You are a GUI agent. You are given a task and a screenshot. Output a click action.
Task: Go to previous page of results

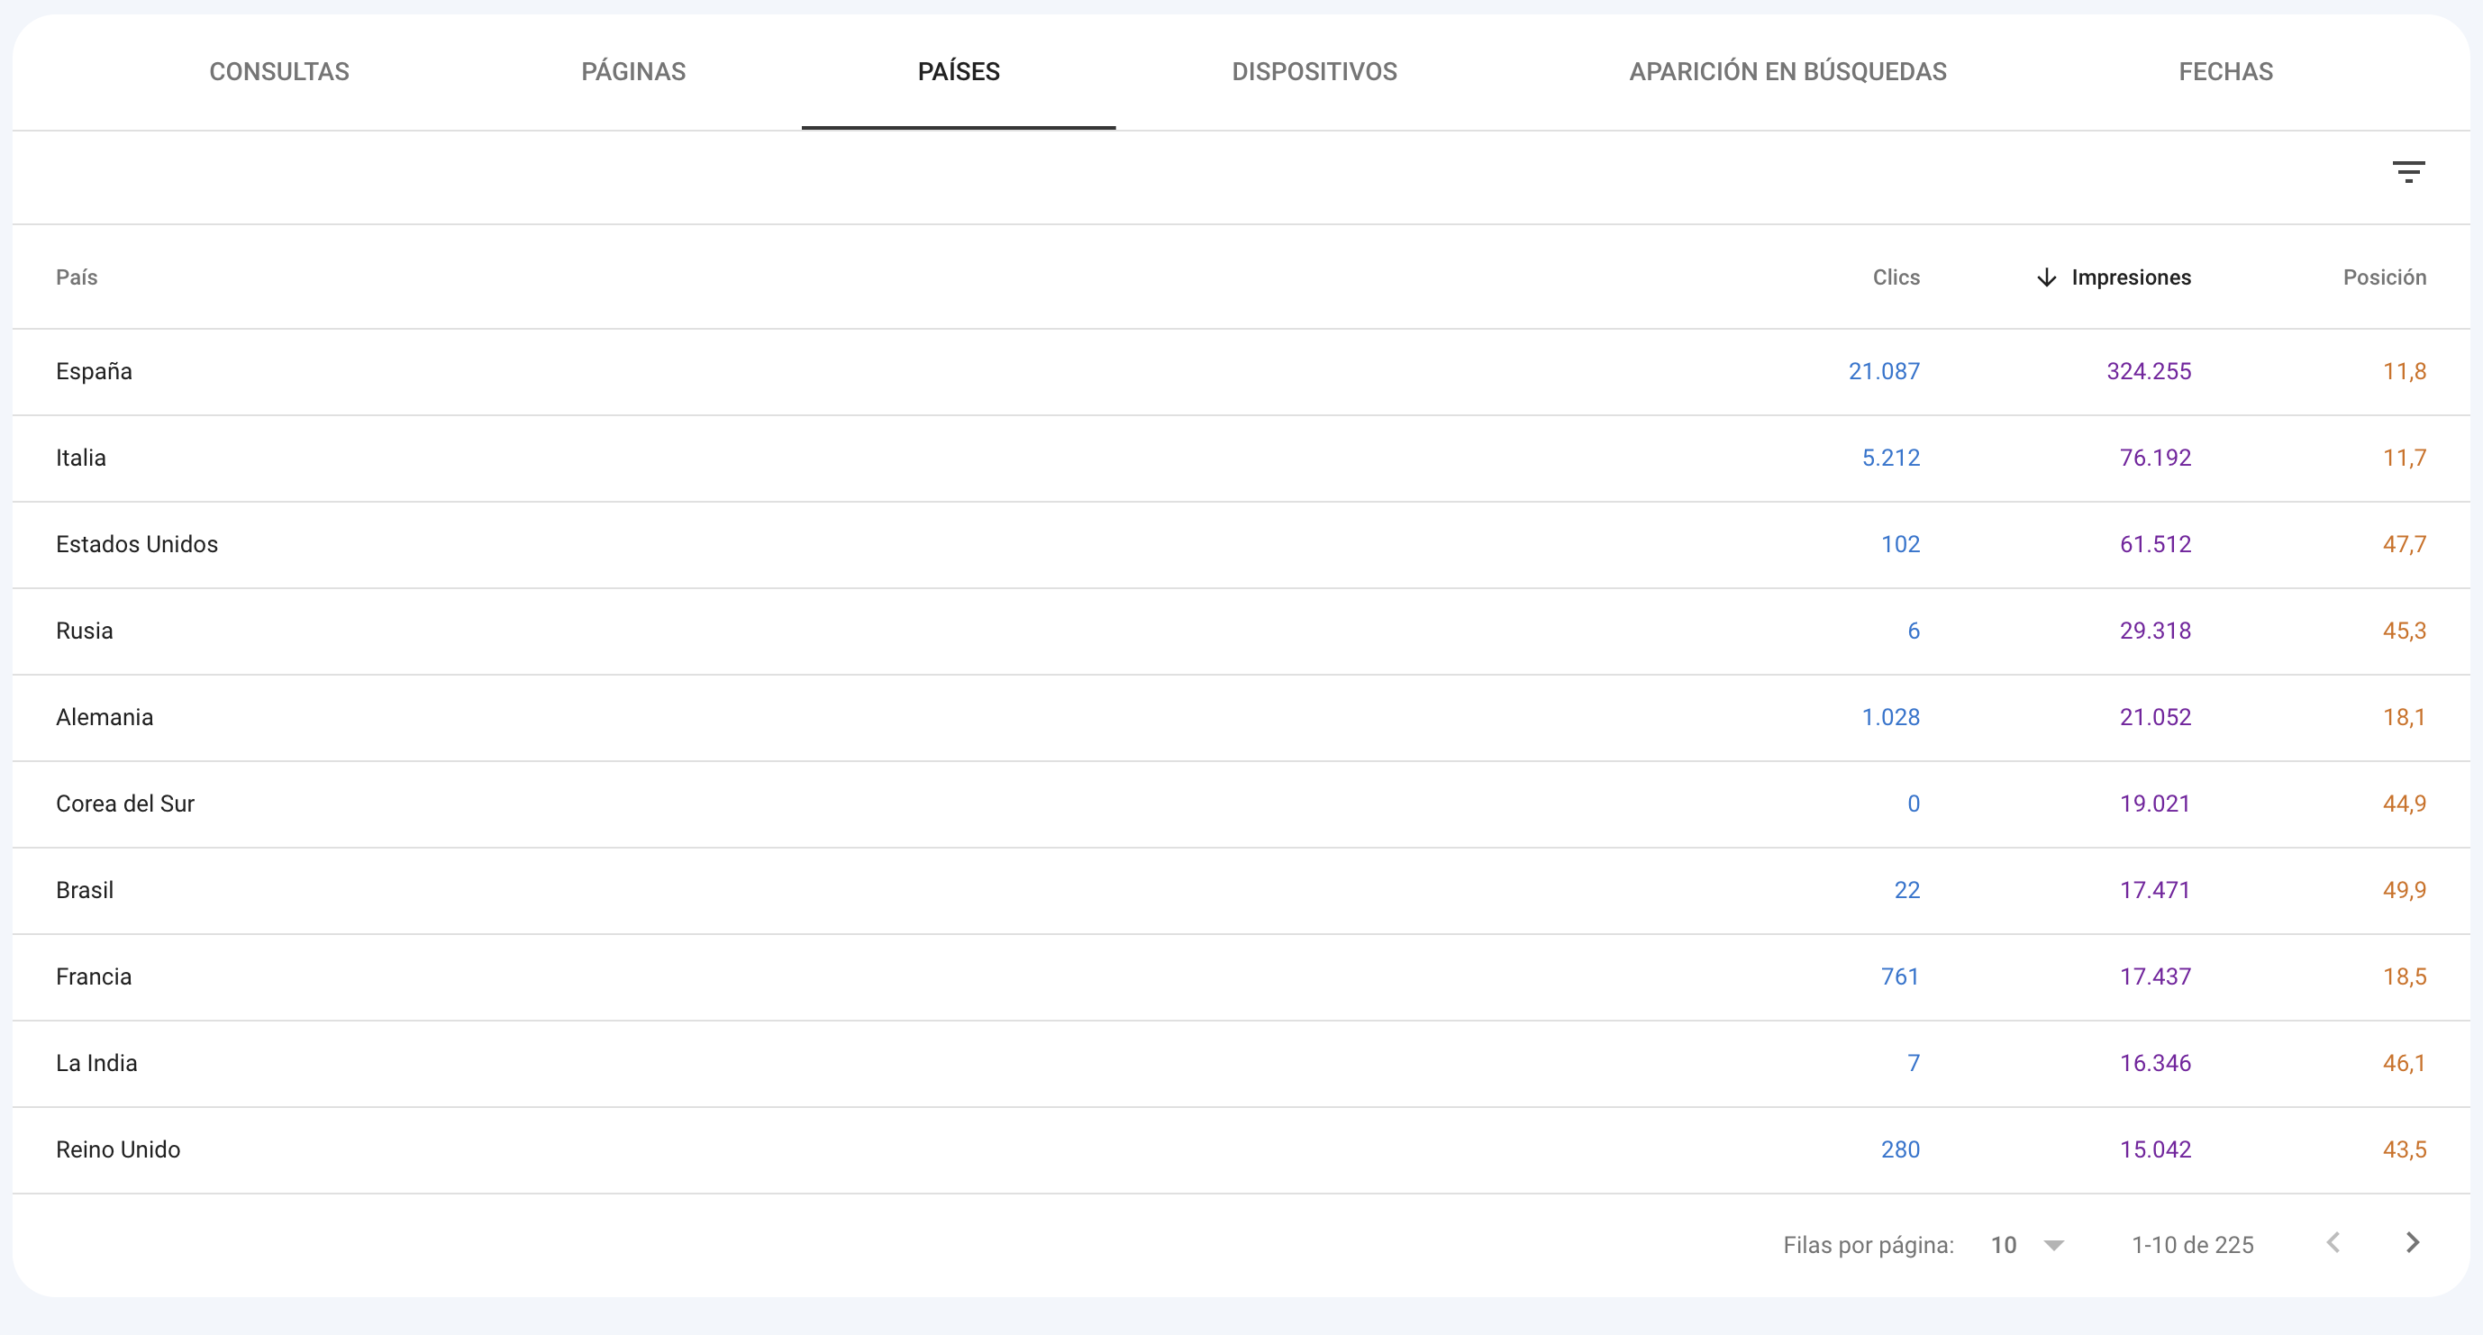(2333, 1242)
